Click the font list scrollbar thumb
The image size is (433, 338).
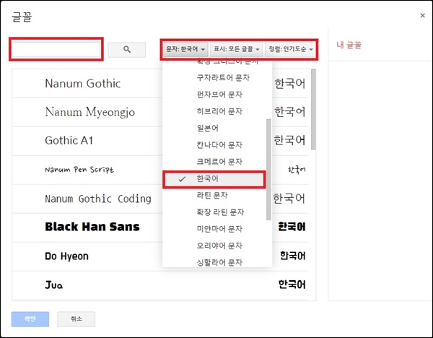[x=313, y=110]
